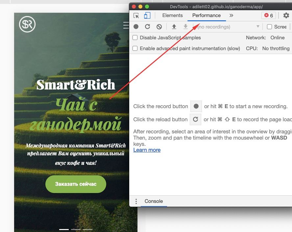The width and height of the screenshot is (292, 232).
Task: Open the (no recordings) dropdown
Action: pyautogui.click(x=229, y=27)
